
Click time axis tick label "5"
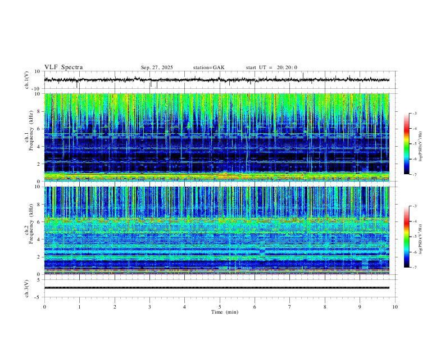pyautogui.click(x=220, y=307)
